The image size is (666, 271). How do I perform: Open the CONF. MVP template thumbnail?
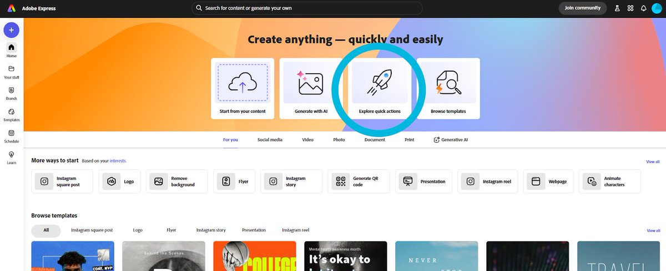(x=73, y=256)
